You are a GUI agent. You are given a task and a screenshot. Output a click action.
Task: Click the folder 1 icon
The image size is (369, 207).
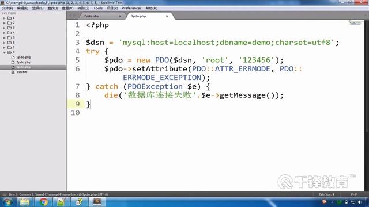9,18
